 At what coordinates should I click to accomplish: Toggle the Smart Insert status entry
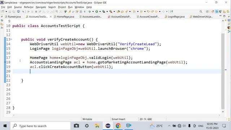coord(118,119)
